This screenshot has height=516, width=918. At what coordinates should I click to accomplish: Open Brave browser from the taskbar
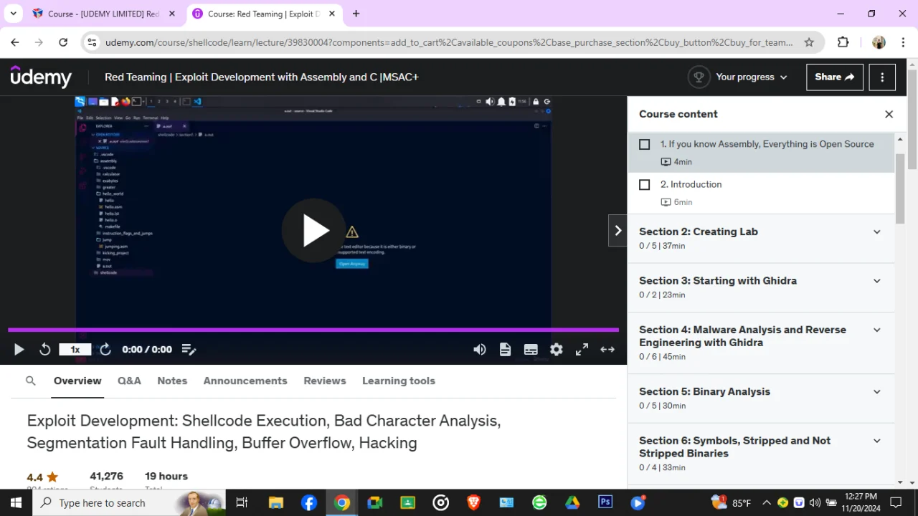coord(473,503)
